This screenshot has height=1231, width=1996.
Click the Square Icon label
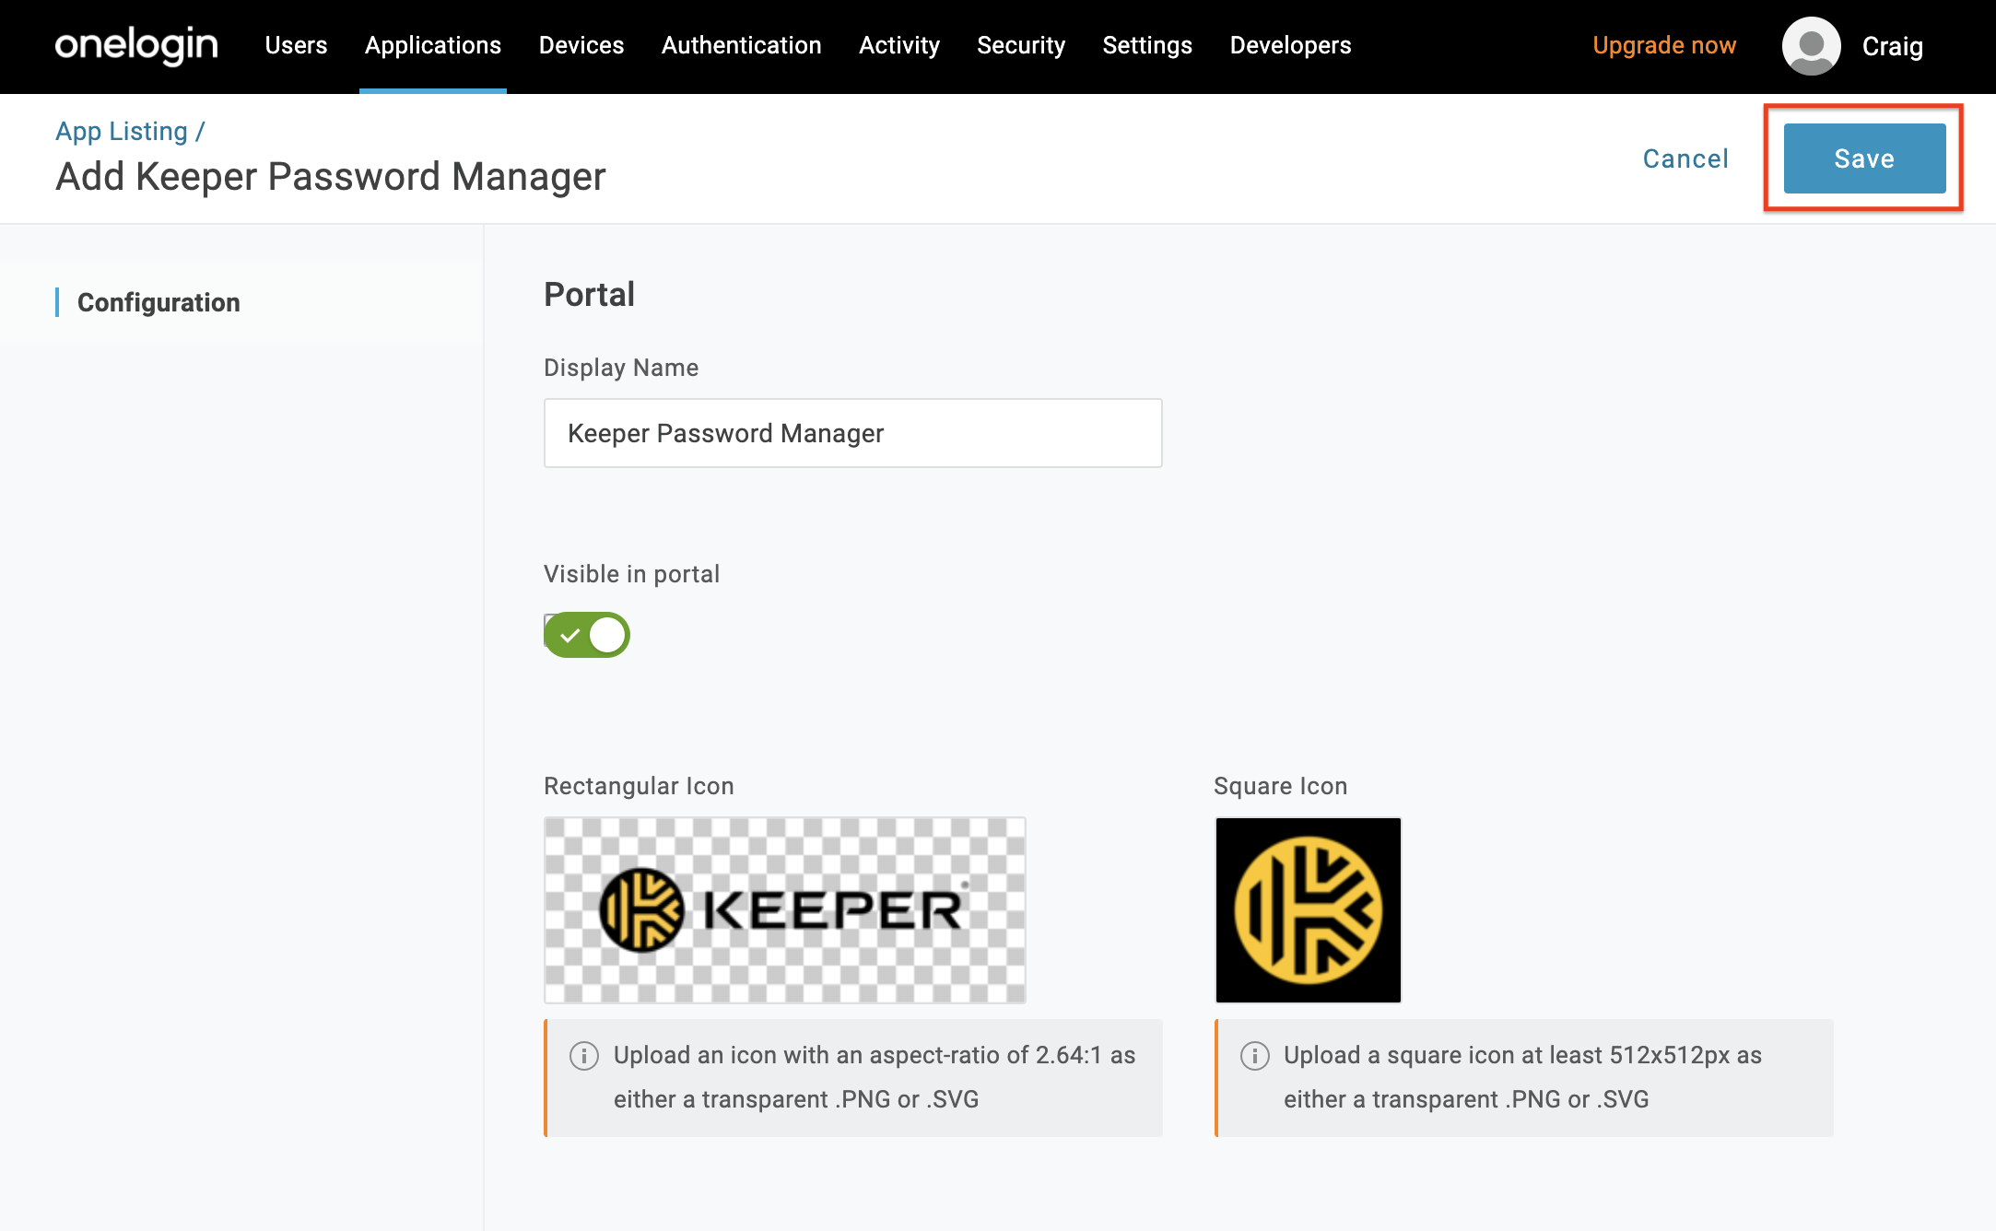(1281, 786)
